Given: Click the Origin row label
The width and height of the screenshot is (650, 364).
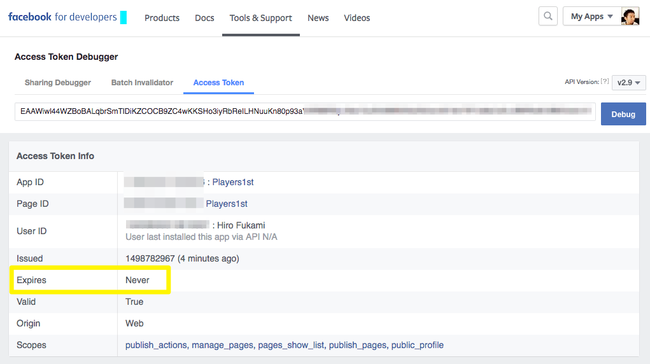Looking at the screenshot, I should [28, 323].
